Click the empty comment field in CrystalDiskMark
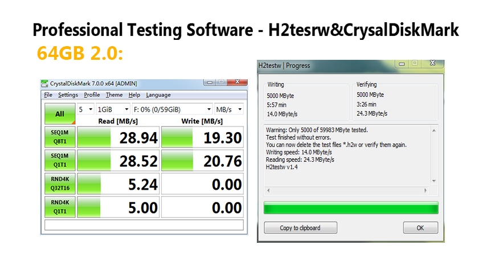 coord(144,225)
